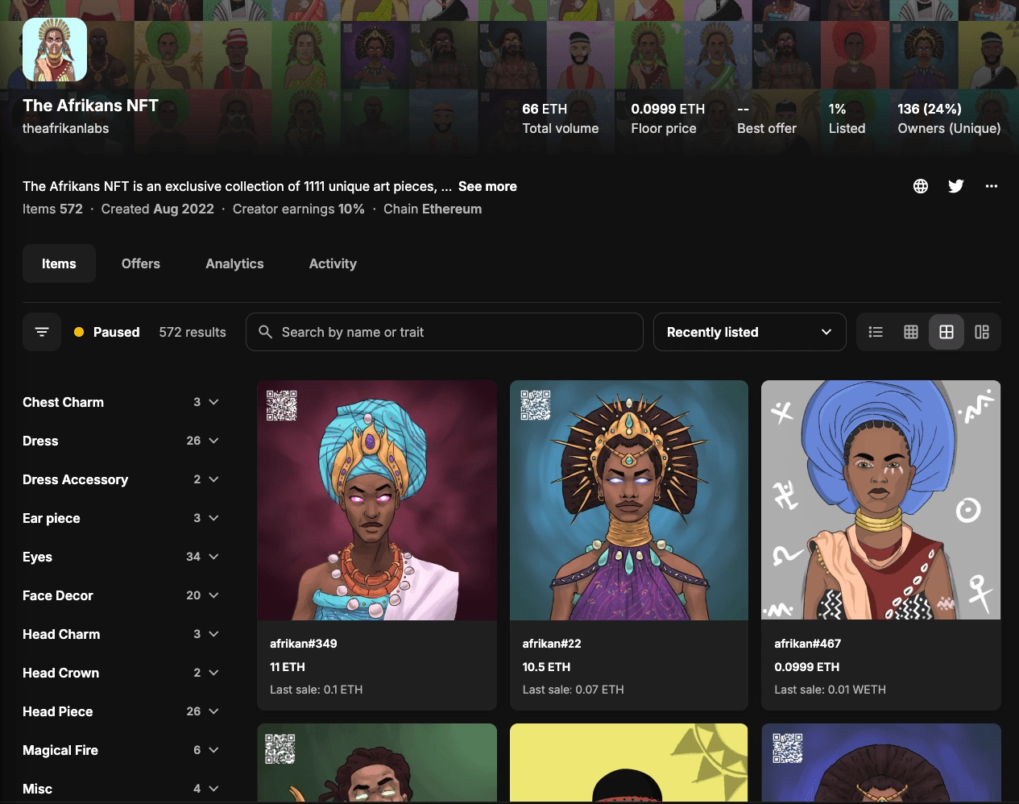This screenshot has width=1019, height=804.
Task: Open the website globe icon
Action: 921,186
